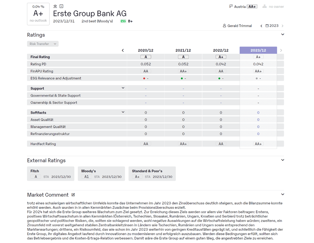Click the Governmental & State Support row label
This screenshot has width=314, height=243.
(x=55, y=96)
